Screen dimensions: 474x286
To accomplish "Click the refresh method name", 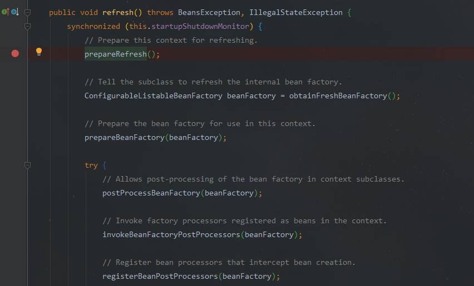I will [117, 13].
